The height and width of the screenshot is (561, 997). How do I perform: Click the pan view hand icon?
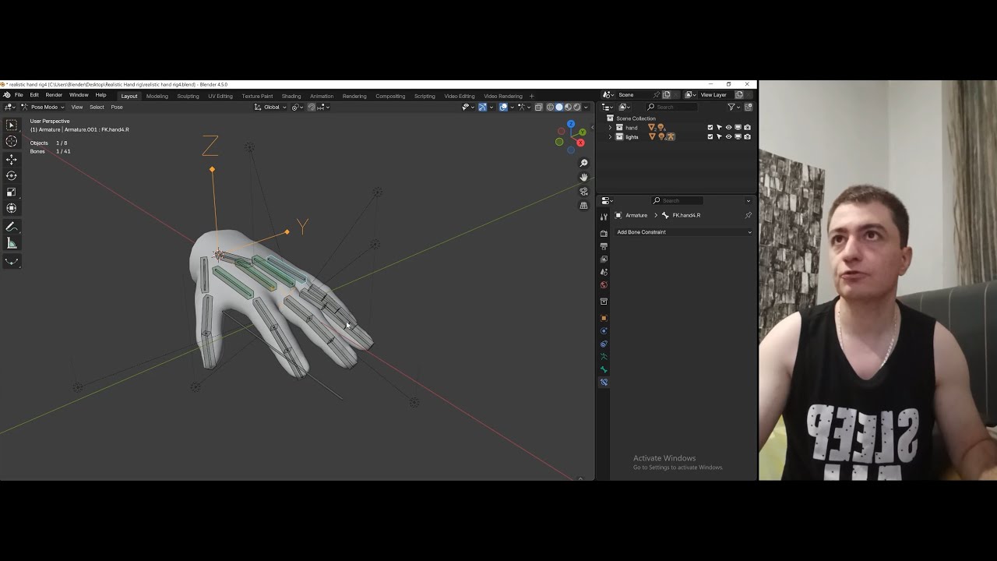click(x=583, y=177)
